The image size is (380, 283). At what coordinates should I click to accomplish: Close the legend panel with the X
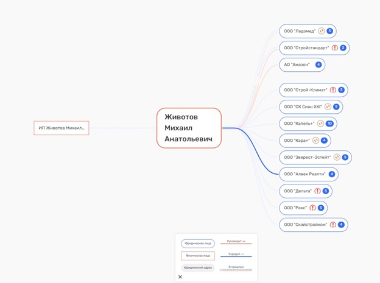tap(180, 277)
